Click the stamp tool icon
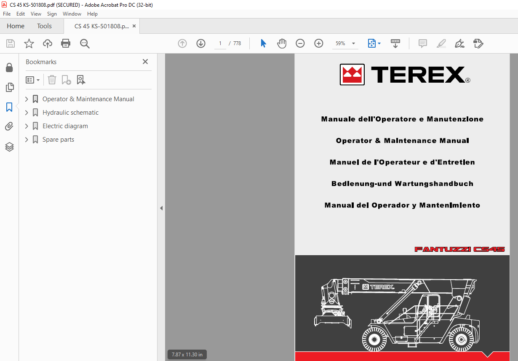Viewport: 518px width, 361px height. [x=478, y=43]
